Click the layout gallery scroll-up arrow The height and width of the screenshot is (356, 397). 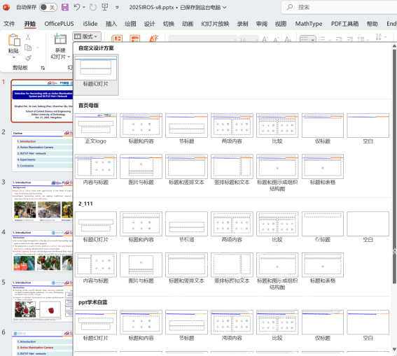pyautogui.click(x=394, y=46)
